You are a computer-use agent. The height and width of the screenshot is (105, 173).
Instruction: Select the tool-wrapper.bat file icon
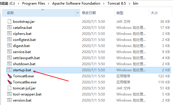(9, 94)
